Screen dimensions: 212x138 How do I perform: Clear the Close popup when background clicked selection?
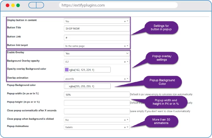point(125,120)
